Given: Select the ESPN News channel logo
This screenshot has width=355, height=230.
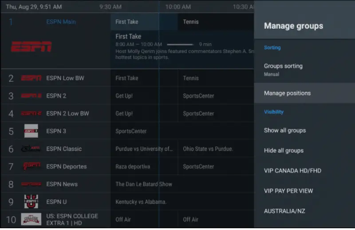Looking at the screenshot, I should pos(31,184).
